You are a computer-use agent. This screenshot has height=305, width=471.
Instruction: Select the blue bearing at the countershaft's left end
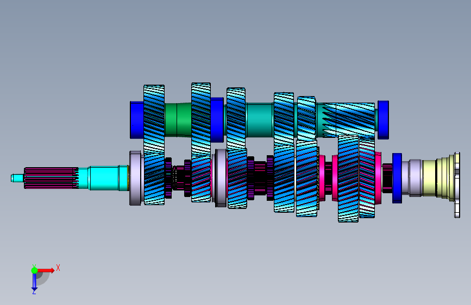click(137, 120)
